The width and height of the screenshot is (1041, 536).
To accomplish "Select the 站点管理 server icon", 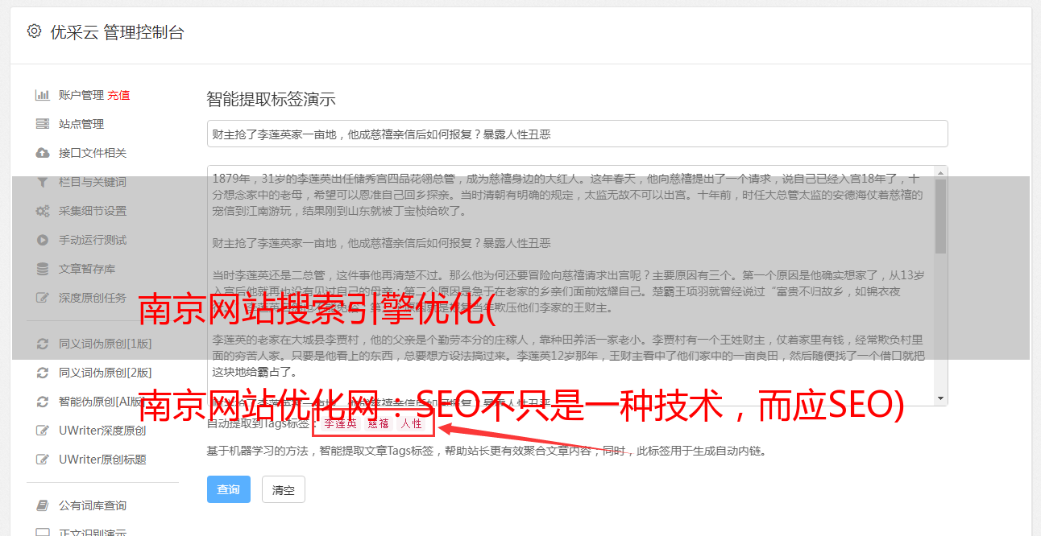I will 43,124.
